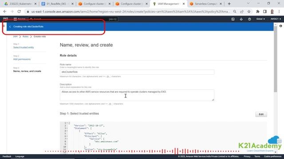This screenshot has width=284, height=159.
Task: Open the AWS help question mark
Action: point(249,19)
